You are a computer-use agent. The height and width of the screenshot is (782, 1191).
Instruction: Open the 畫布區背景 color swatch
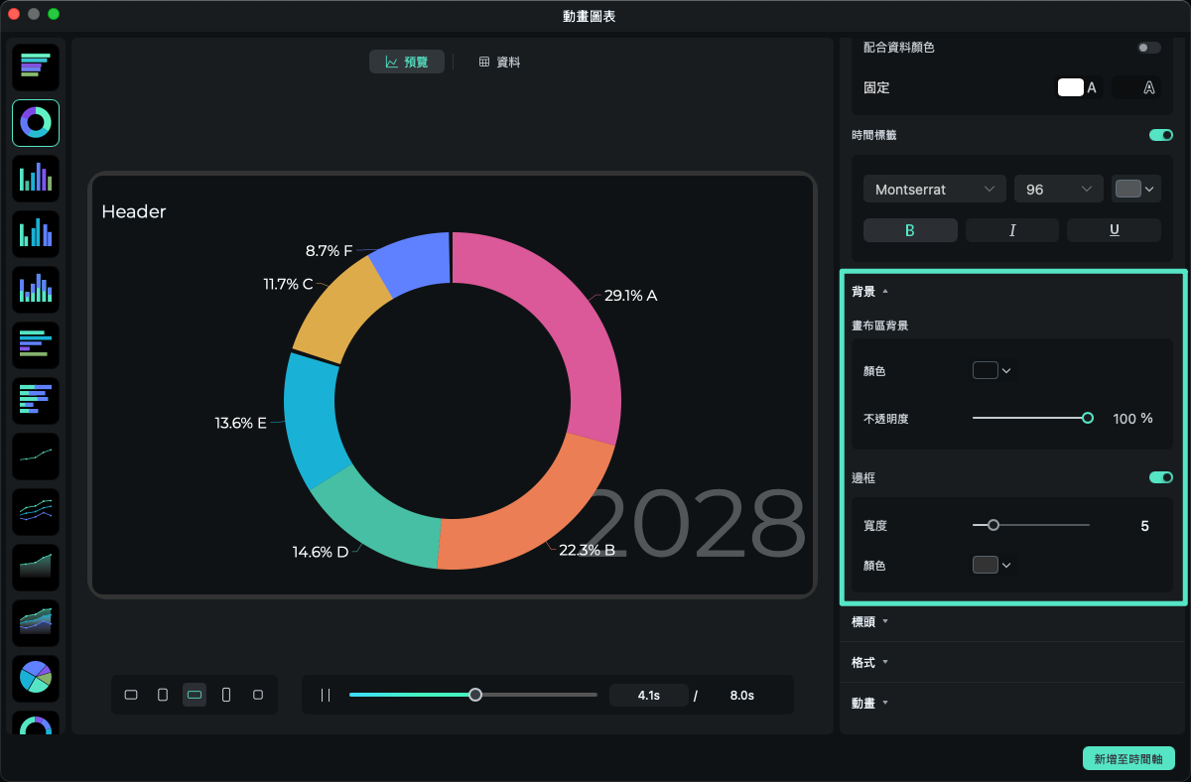992,370
